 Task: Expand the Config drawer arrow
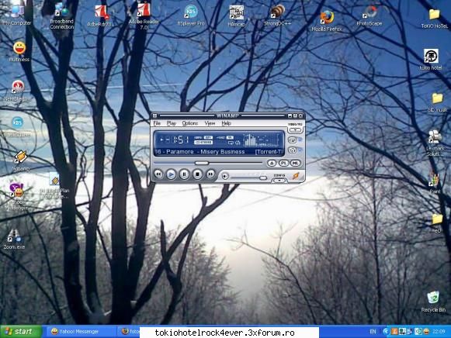click(x=279, y=181)
